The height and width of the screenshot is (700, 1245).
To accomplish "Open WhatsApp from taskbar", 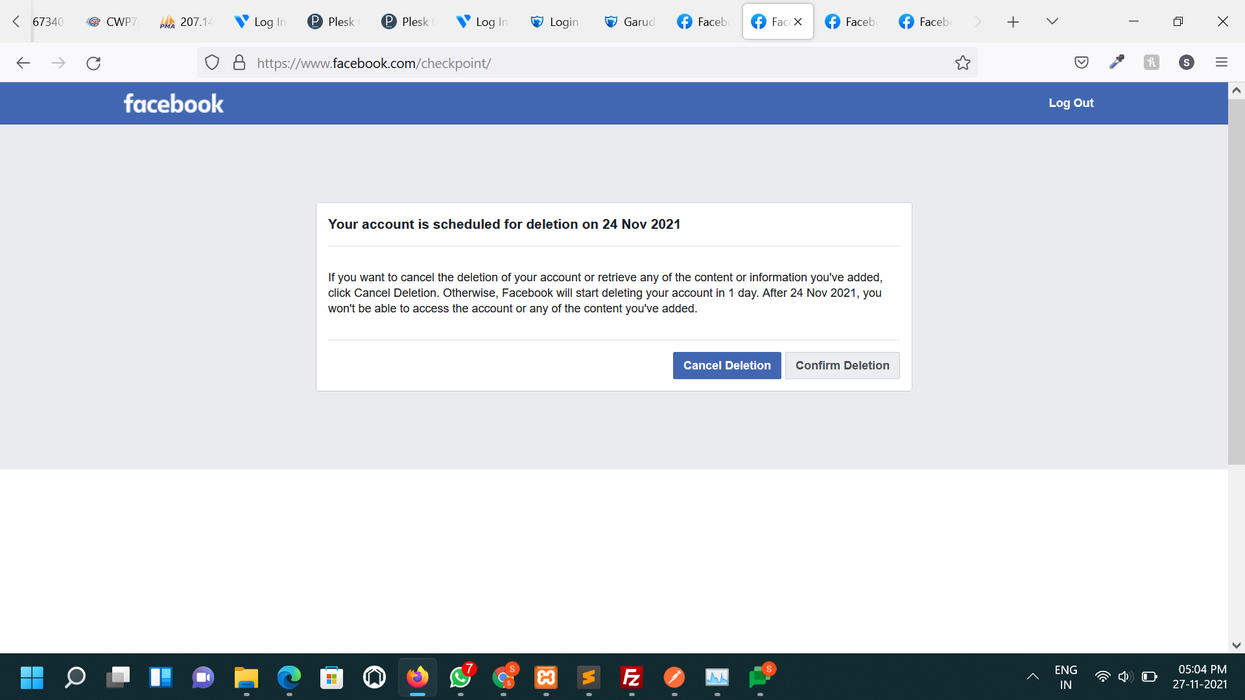I will tap(460, 678).
